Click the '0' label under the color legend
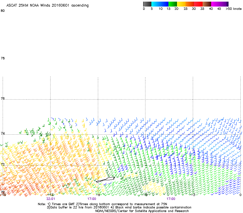 point(144,9)
